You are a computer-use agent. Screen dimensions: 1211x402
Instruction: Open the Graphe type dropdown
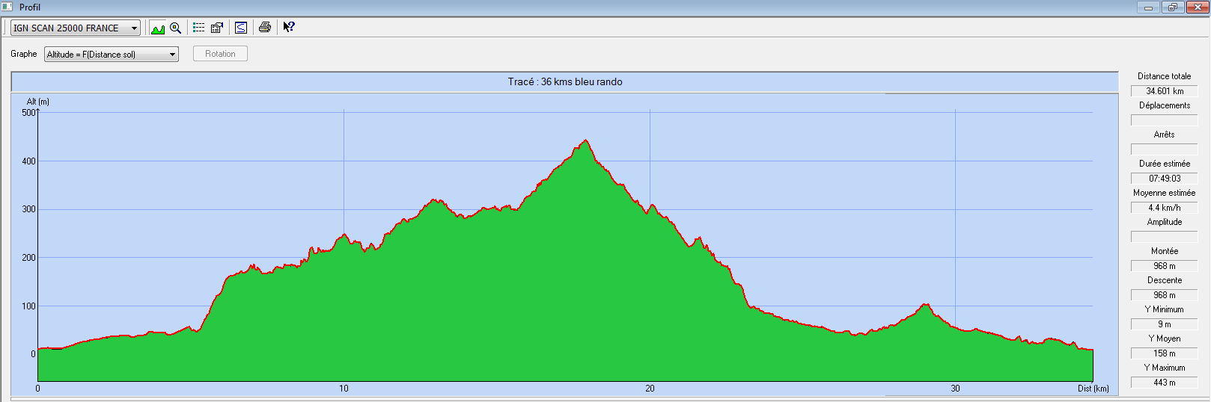112,55
